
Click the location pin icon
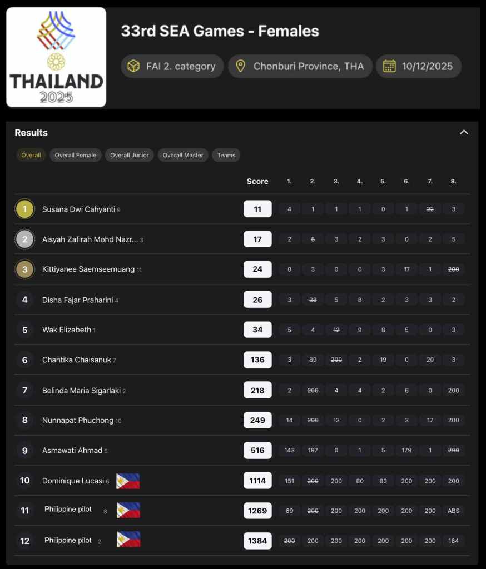(x=240, y=66)
